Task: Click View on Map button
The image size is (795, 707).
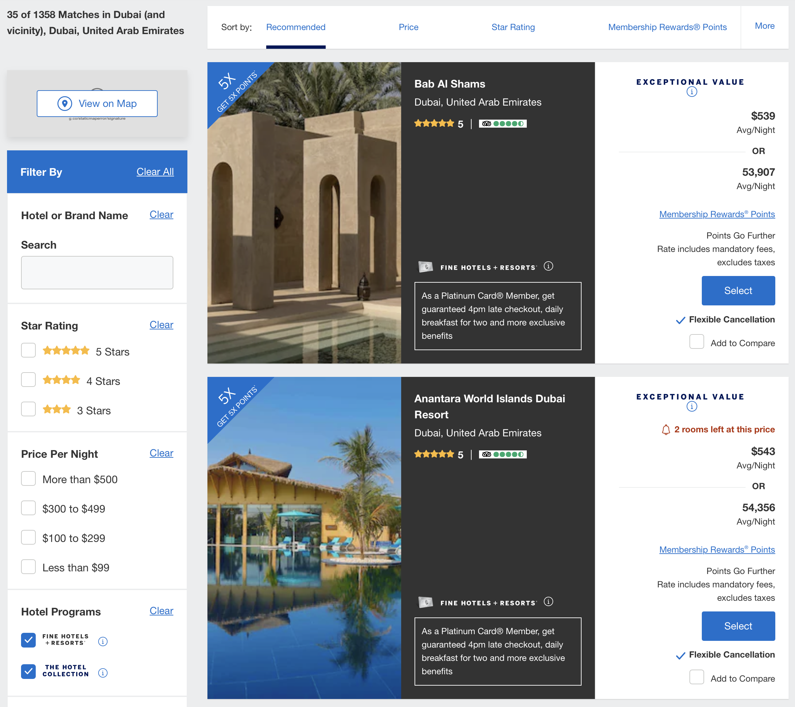Action: coord(97,104)
